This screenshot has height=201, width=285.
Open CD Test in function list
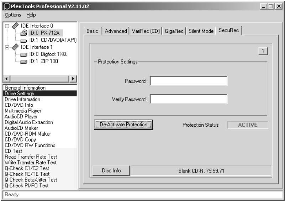click(x=40, y=151)
